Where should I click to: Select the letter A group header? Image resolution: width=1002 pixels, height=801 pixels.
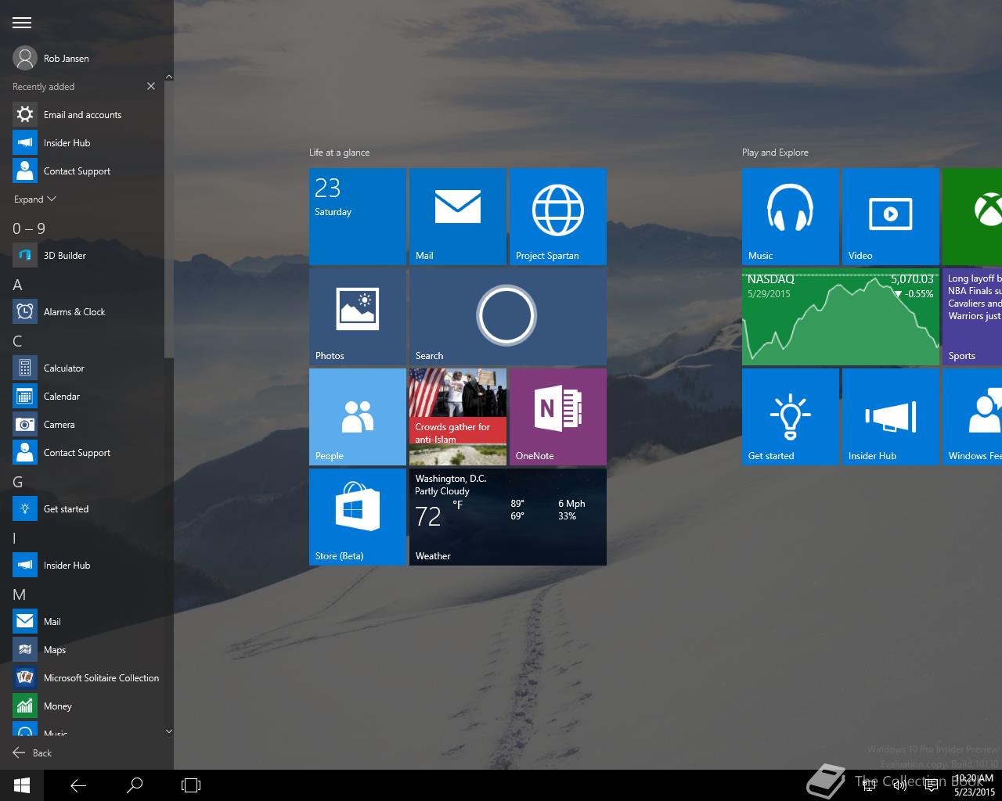coord(17,285)
